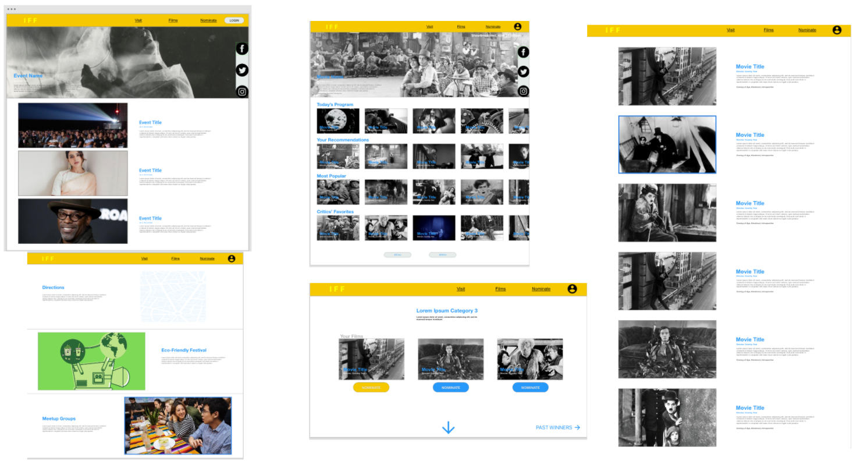
Task: Open film above the yellow NOMINATE button
Action: coord(371,359)
